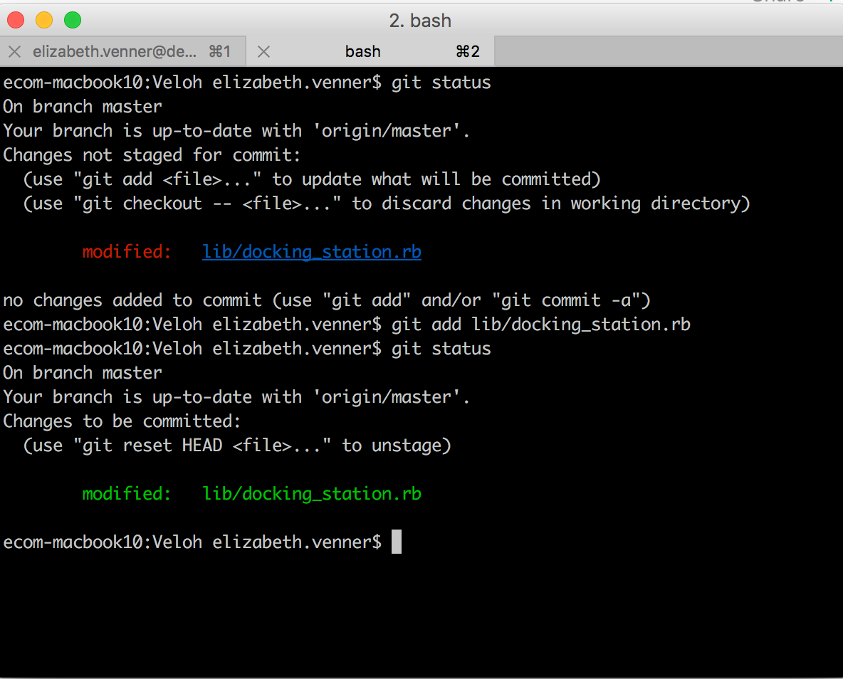The height and width of the screenshot is (679, 843).
Task: Close the elizabeth.venner tab with X icon
Action: (x=15, y=52)
